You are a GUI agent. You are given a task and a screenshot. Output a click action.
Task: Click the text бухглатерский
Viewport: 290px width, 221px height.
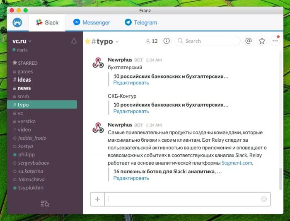pyautogui.click(x=125, y=67)
